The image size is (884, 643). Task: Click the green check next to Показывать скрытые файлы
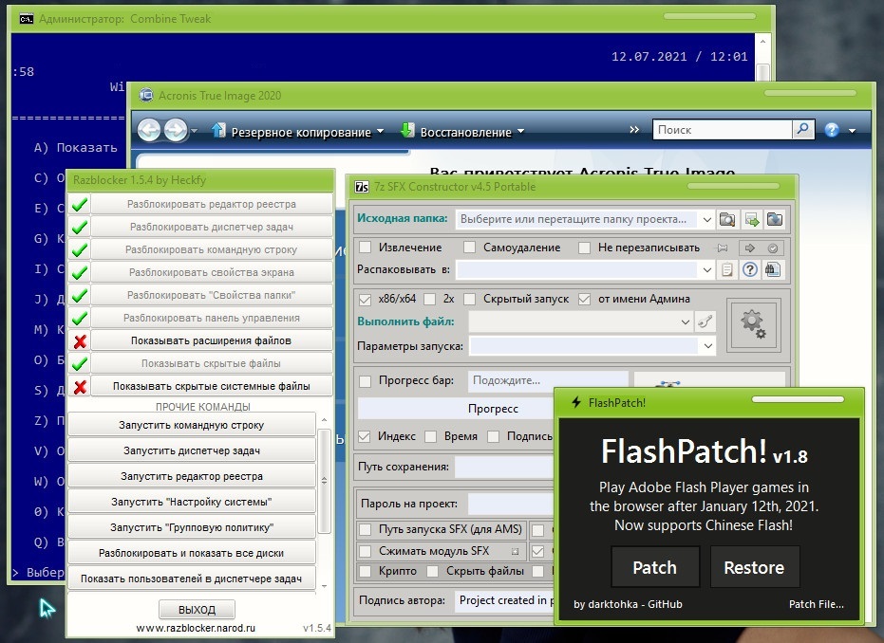click(x=80, y=364)
